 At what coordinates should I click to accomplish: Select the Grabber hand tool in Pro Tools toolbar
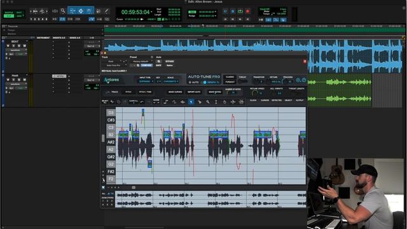89,11
